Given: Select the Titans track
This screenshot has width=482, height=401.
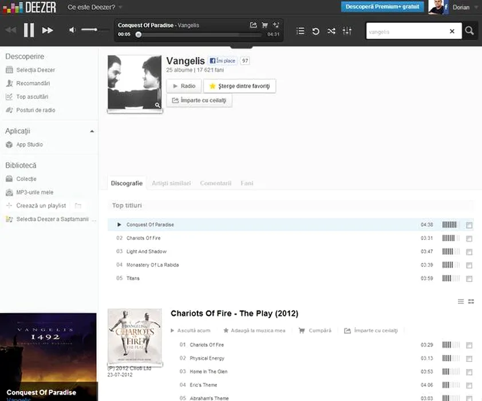Looking at the screenshot, I should (290, 278).
